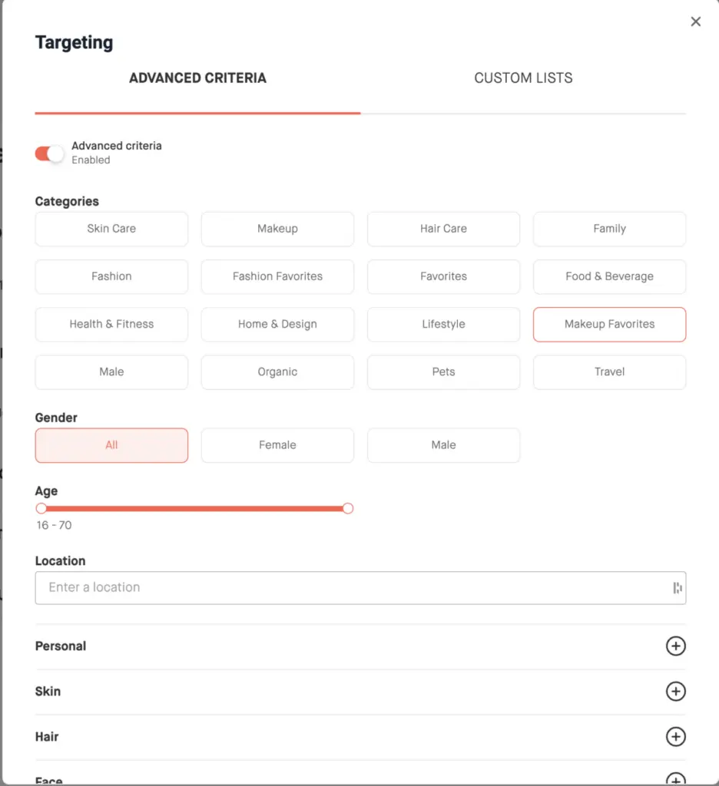This screenshot has height=786, width=719.
Task: Expand the Hair section plus icon
Action: click(x=675, y=737)
